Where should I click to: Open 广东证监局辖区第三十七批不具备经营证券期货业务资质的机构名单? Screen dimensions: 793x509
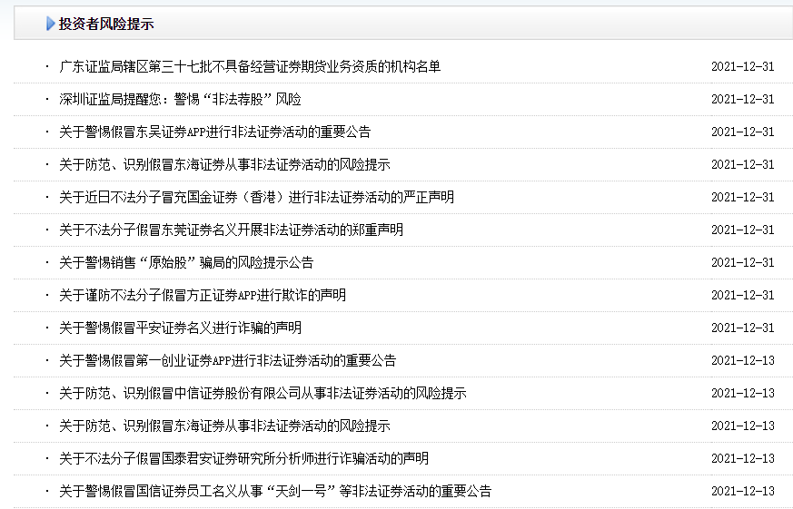click(x=250, y=66)
